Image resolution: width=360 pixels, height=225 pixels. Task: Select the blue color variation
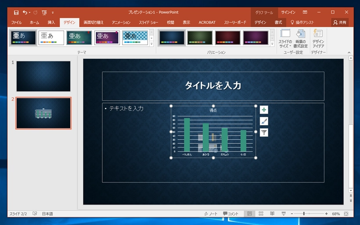point(172,38)
